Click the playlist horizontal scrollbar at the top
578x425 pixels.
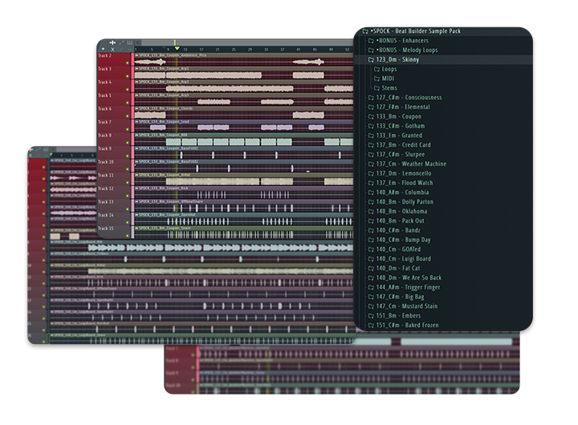click(x=241, y=42)
